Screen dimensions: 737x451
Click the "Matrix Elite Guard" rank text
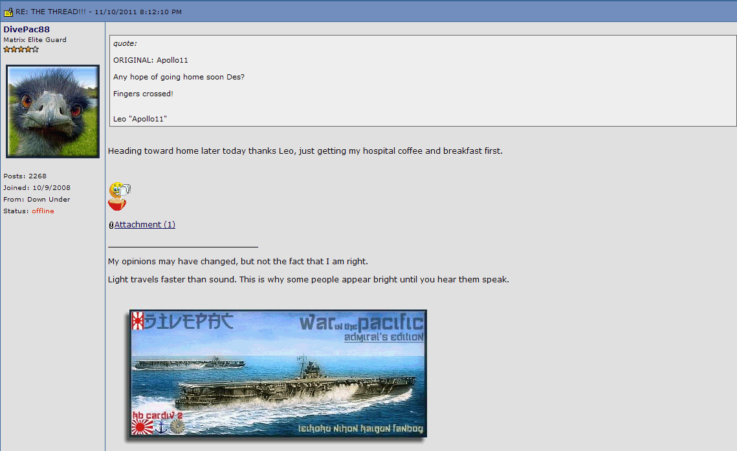pyautogui.click(x=35, y=40)
